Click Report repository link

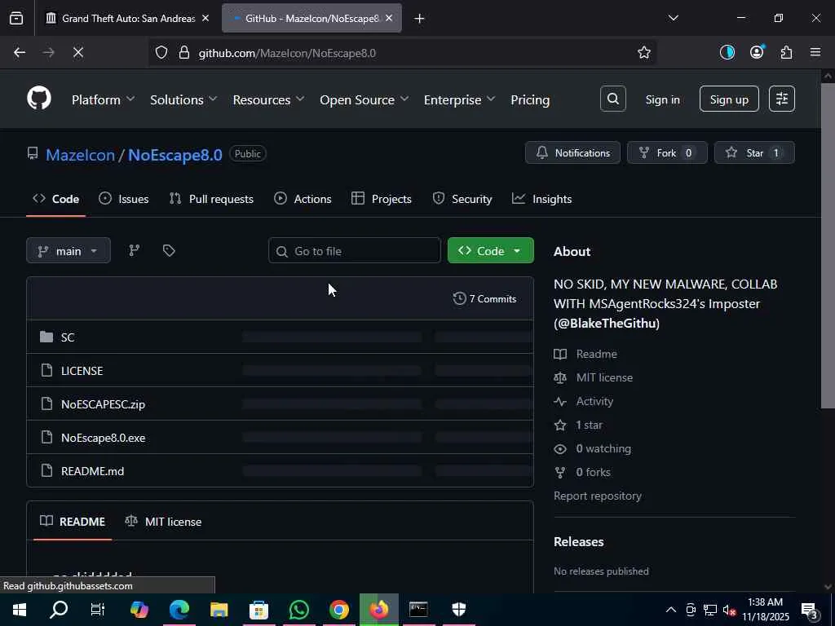(x=598, y=496)
